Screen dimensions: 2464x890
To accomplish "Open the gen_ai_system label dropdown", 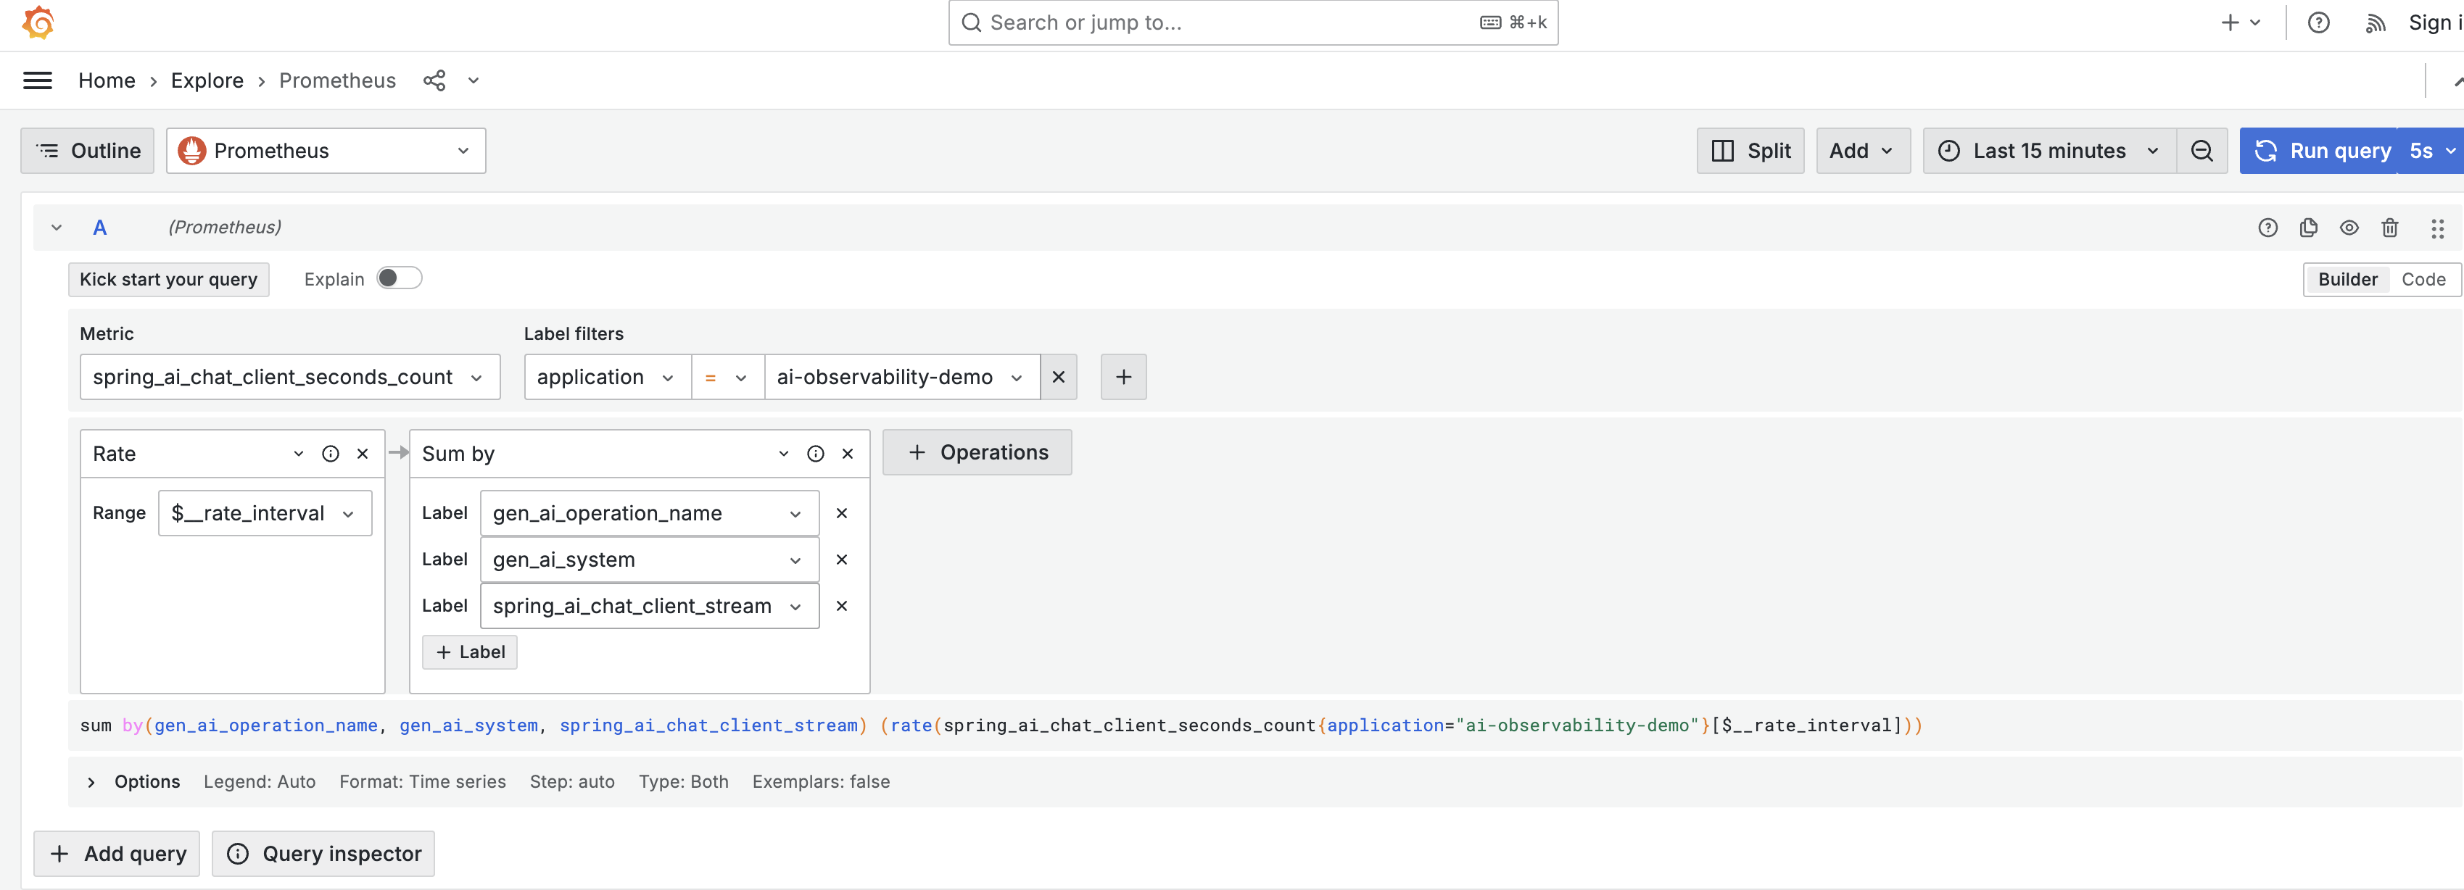I will pos(650,560).
